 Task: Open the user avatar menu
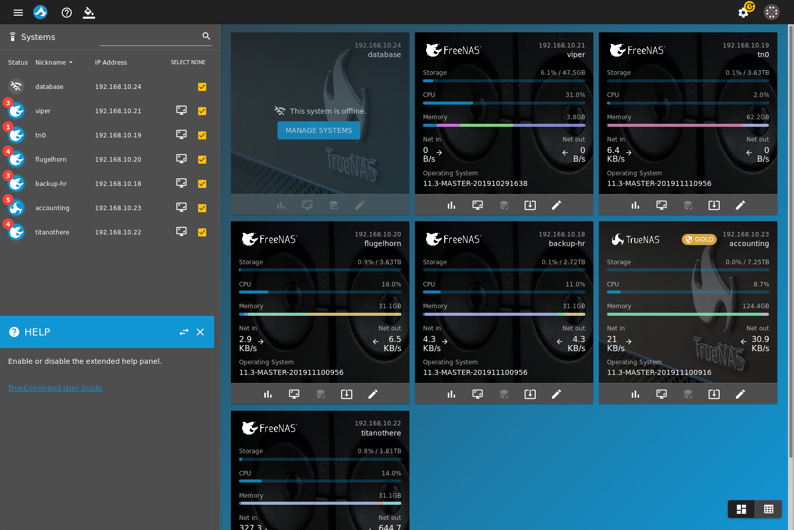(772, 12)
